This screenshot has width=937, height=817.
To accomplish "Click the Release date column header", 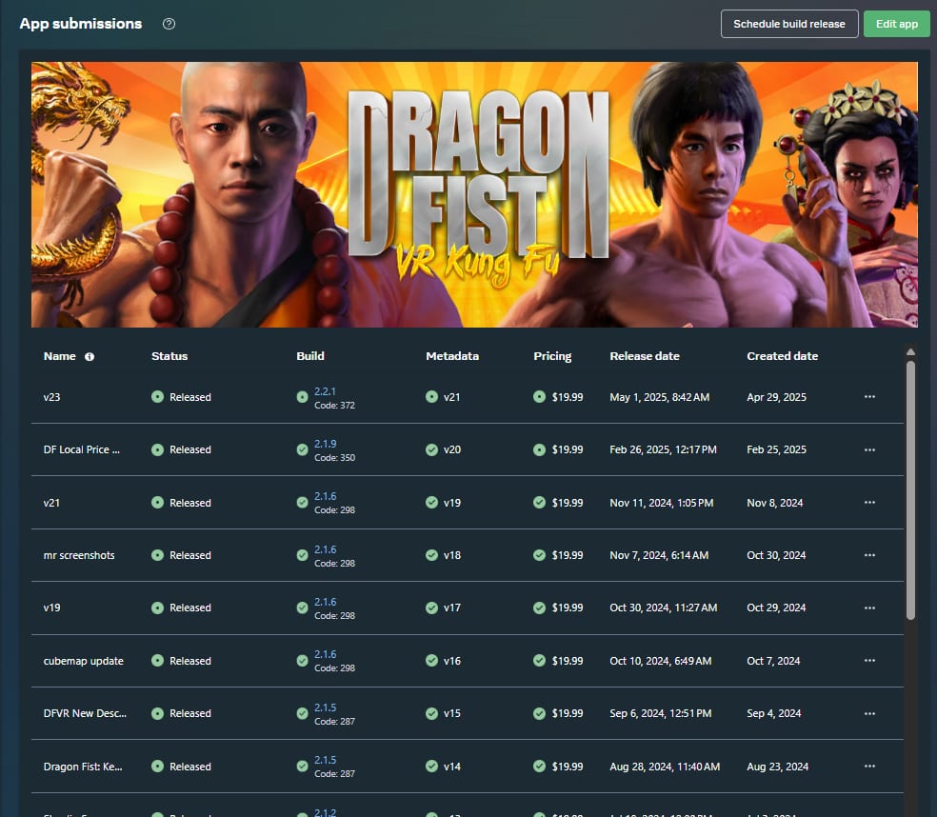I will tap(644, 356).
